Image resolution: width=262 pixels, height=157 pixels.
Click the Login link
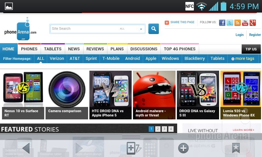pos(239,35)
